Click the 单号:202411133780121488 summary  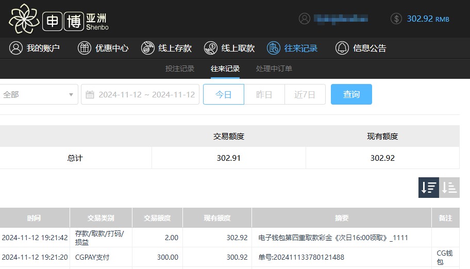click(301, 257)
